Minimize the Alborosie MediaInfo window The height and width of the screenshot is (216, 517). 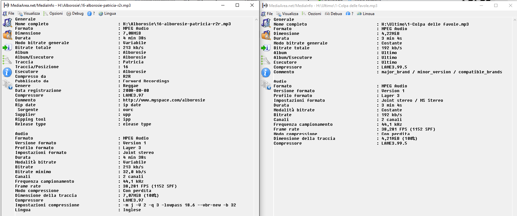[223, 5]
